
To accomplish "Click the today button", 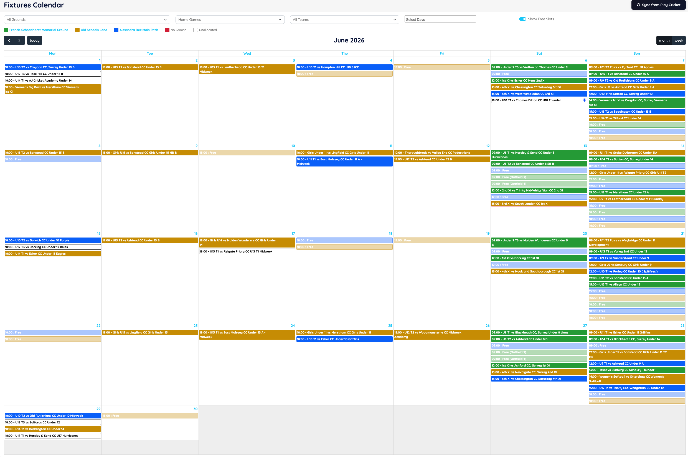I will tap(34, 40).
